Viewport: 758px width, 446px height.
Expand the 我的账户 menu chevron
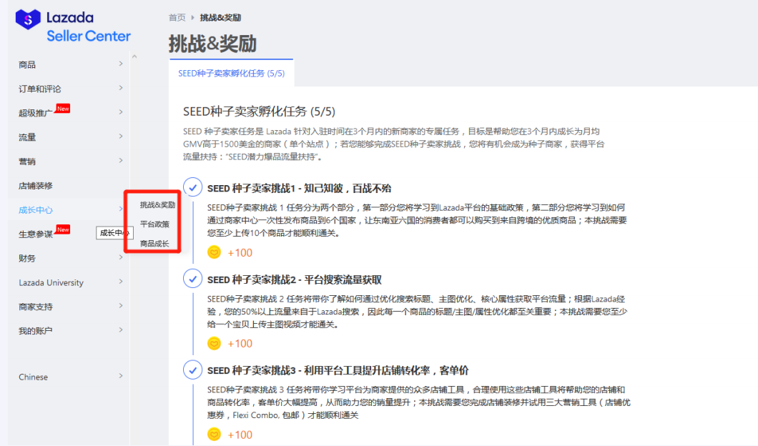[x=121, y=330]
